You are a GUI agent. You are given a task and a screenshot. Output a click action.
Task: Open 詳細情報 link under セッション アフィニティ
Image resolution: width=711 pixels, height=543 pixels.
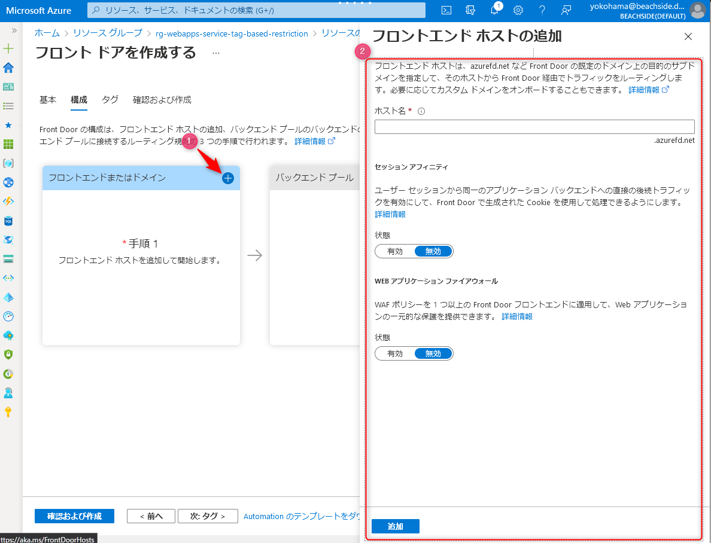click(x=390, y=214)
